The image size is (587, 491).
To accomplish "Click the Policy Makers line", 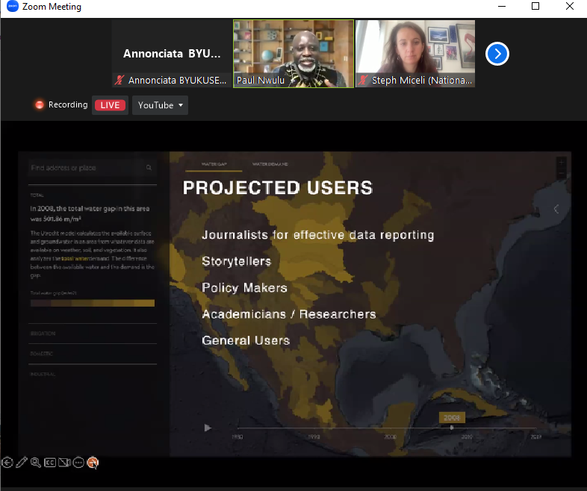I will tap(244, 287).
